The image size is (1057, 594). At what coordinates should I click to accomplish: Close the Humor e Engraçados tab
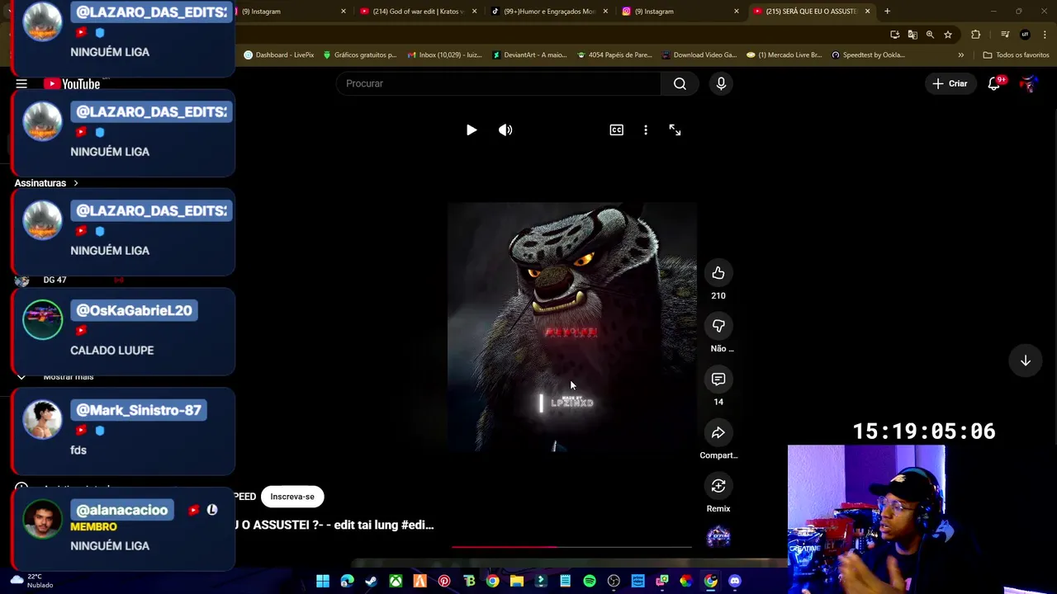coord(605,12)
